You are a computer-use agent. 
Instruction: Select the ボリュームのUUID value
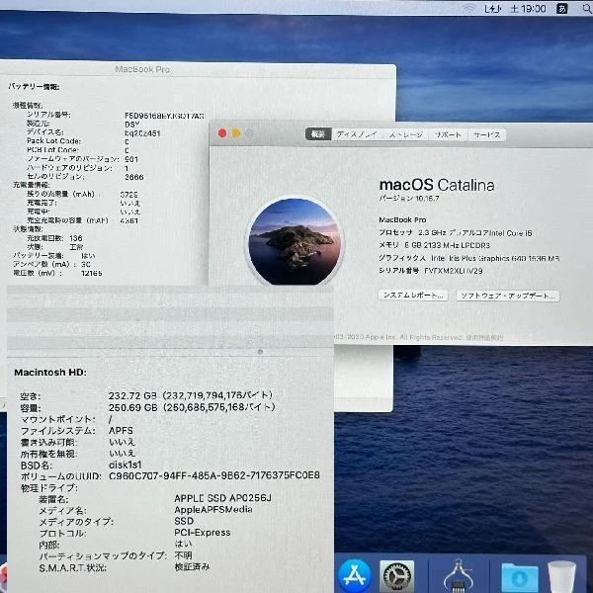tap(214, 475)
